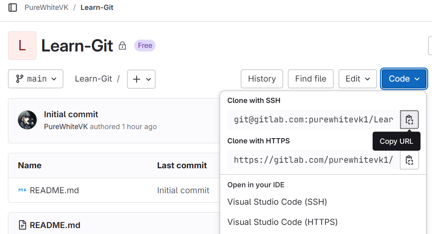The width and height of the screenshot is (432, 234).
Task: Click the branch icon in main selector
Action: 19,79
